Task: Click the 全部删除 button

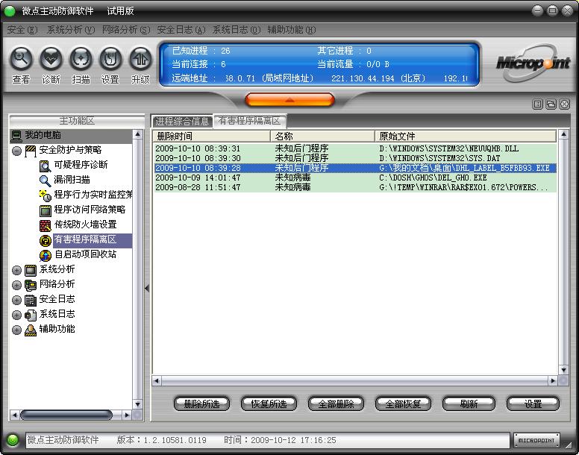Action: 336,404
